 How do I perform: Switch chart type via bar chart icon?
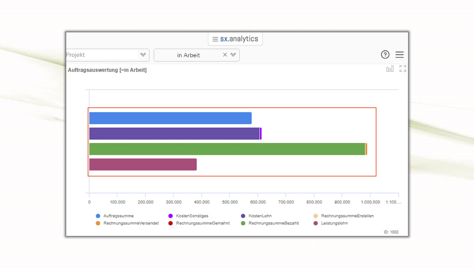click(x=390, y=69)
